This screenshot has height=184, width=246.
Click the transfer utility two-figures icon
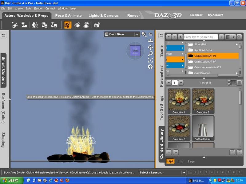click(35, 25)
